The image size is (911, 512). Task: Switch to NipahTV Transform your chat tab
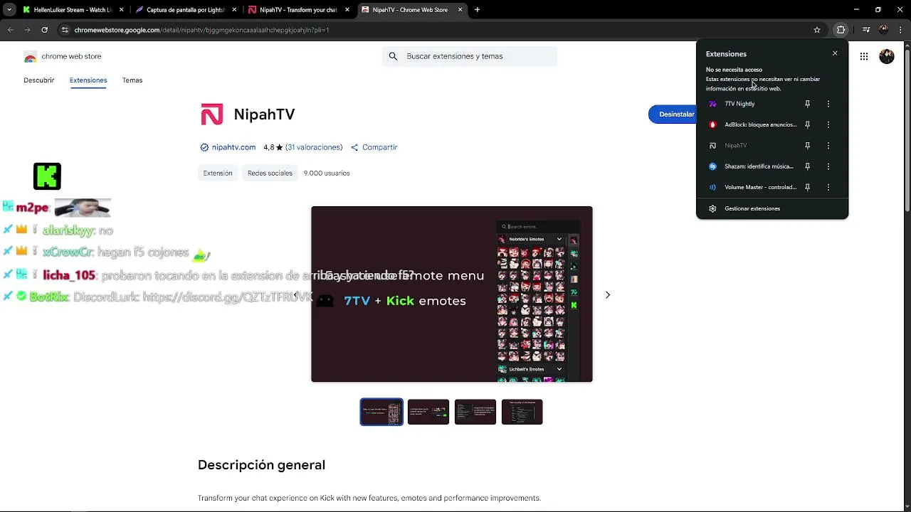point(297,10)
